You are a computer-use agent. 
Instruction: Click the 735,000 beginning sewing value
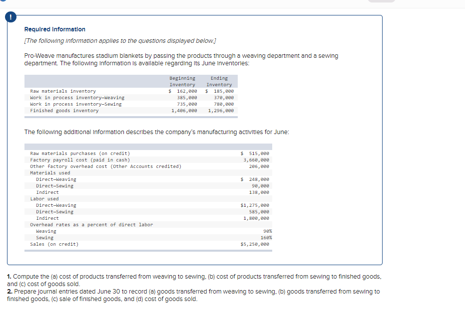pyautogui.click(x=187, y=104)
